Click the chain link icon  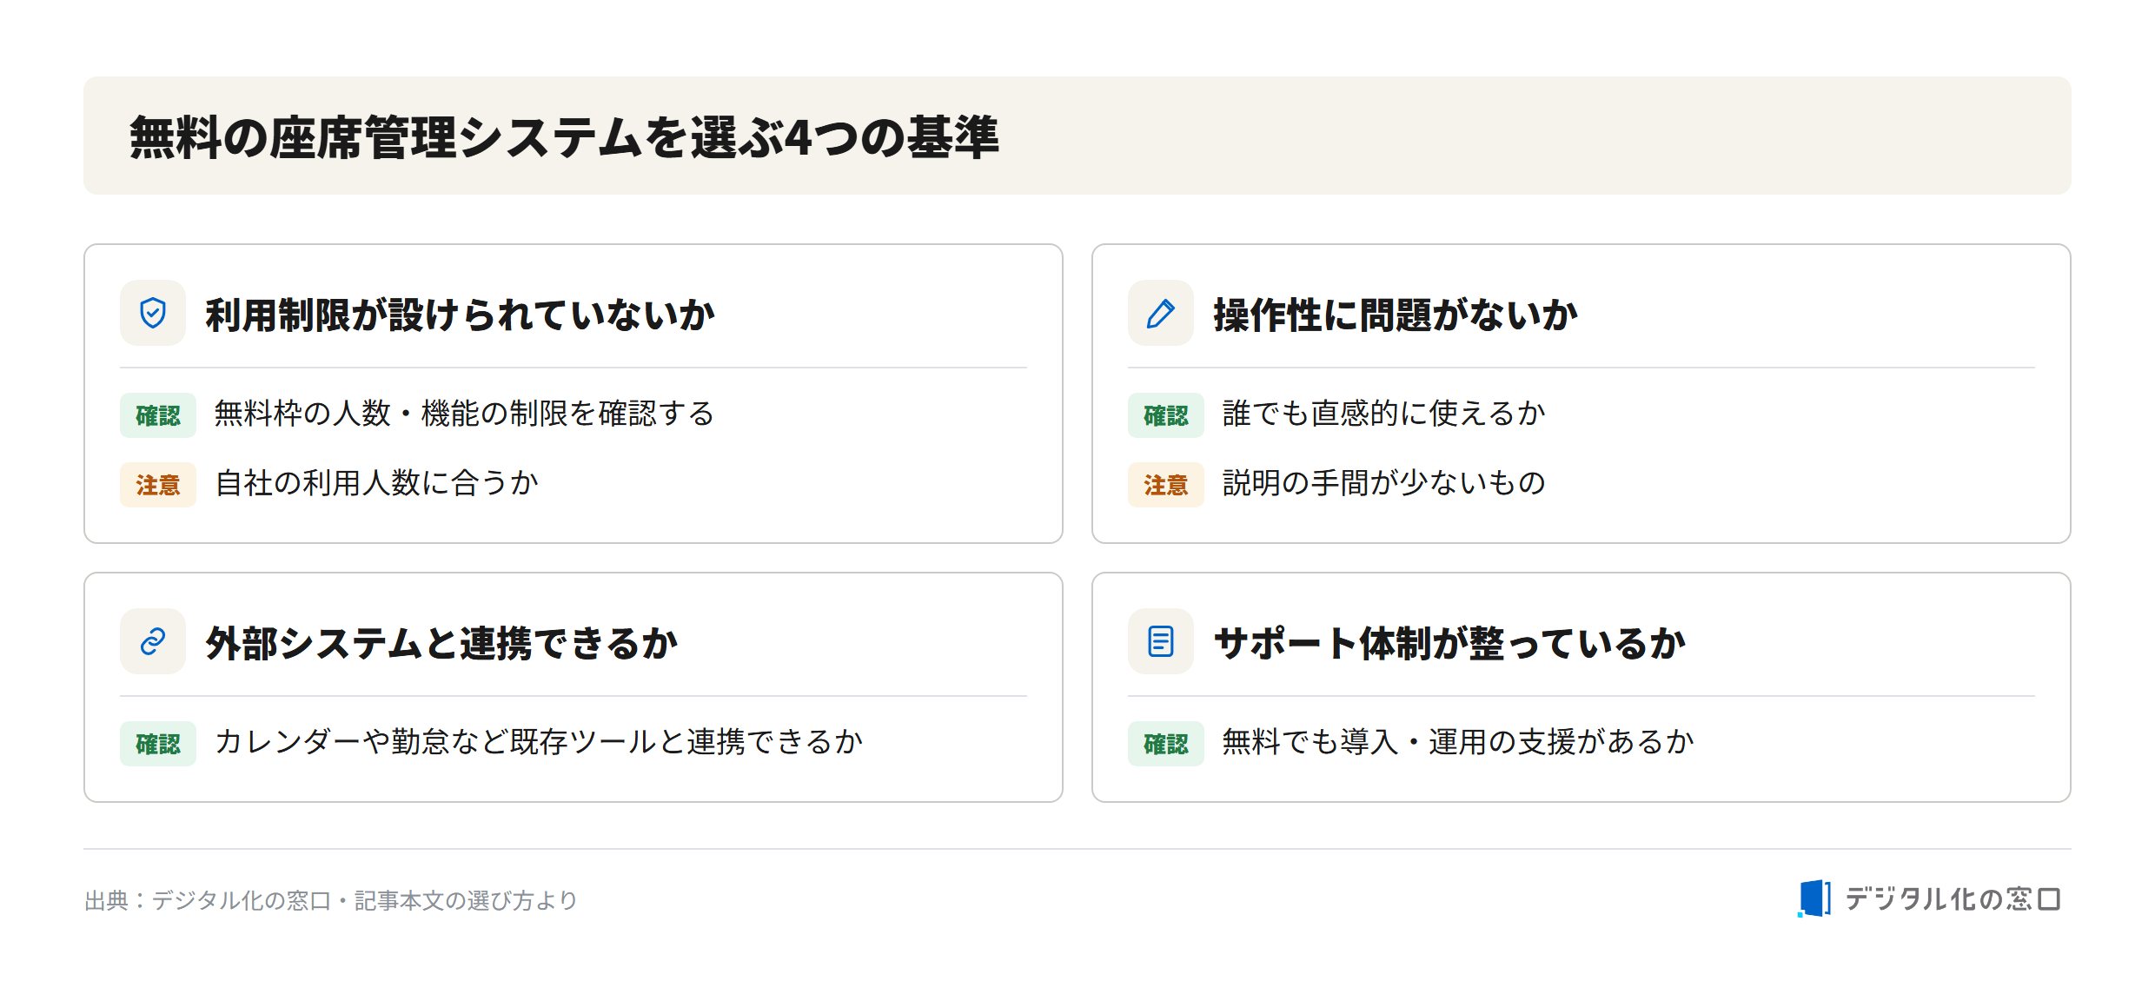pyautogui.click(x=153, y=641)
